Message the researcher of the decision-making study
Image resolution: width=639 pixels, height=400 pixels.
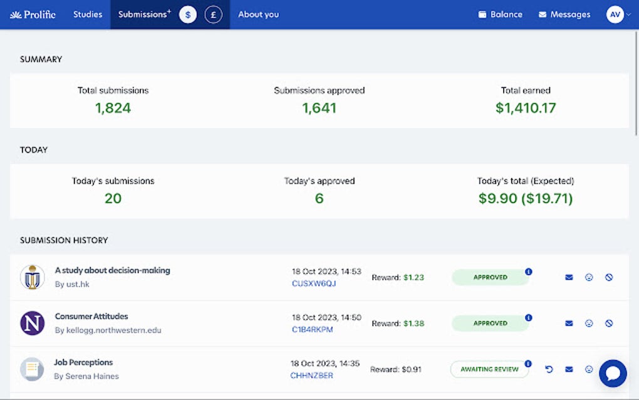click(568, 277)
